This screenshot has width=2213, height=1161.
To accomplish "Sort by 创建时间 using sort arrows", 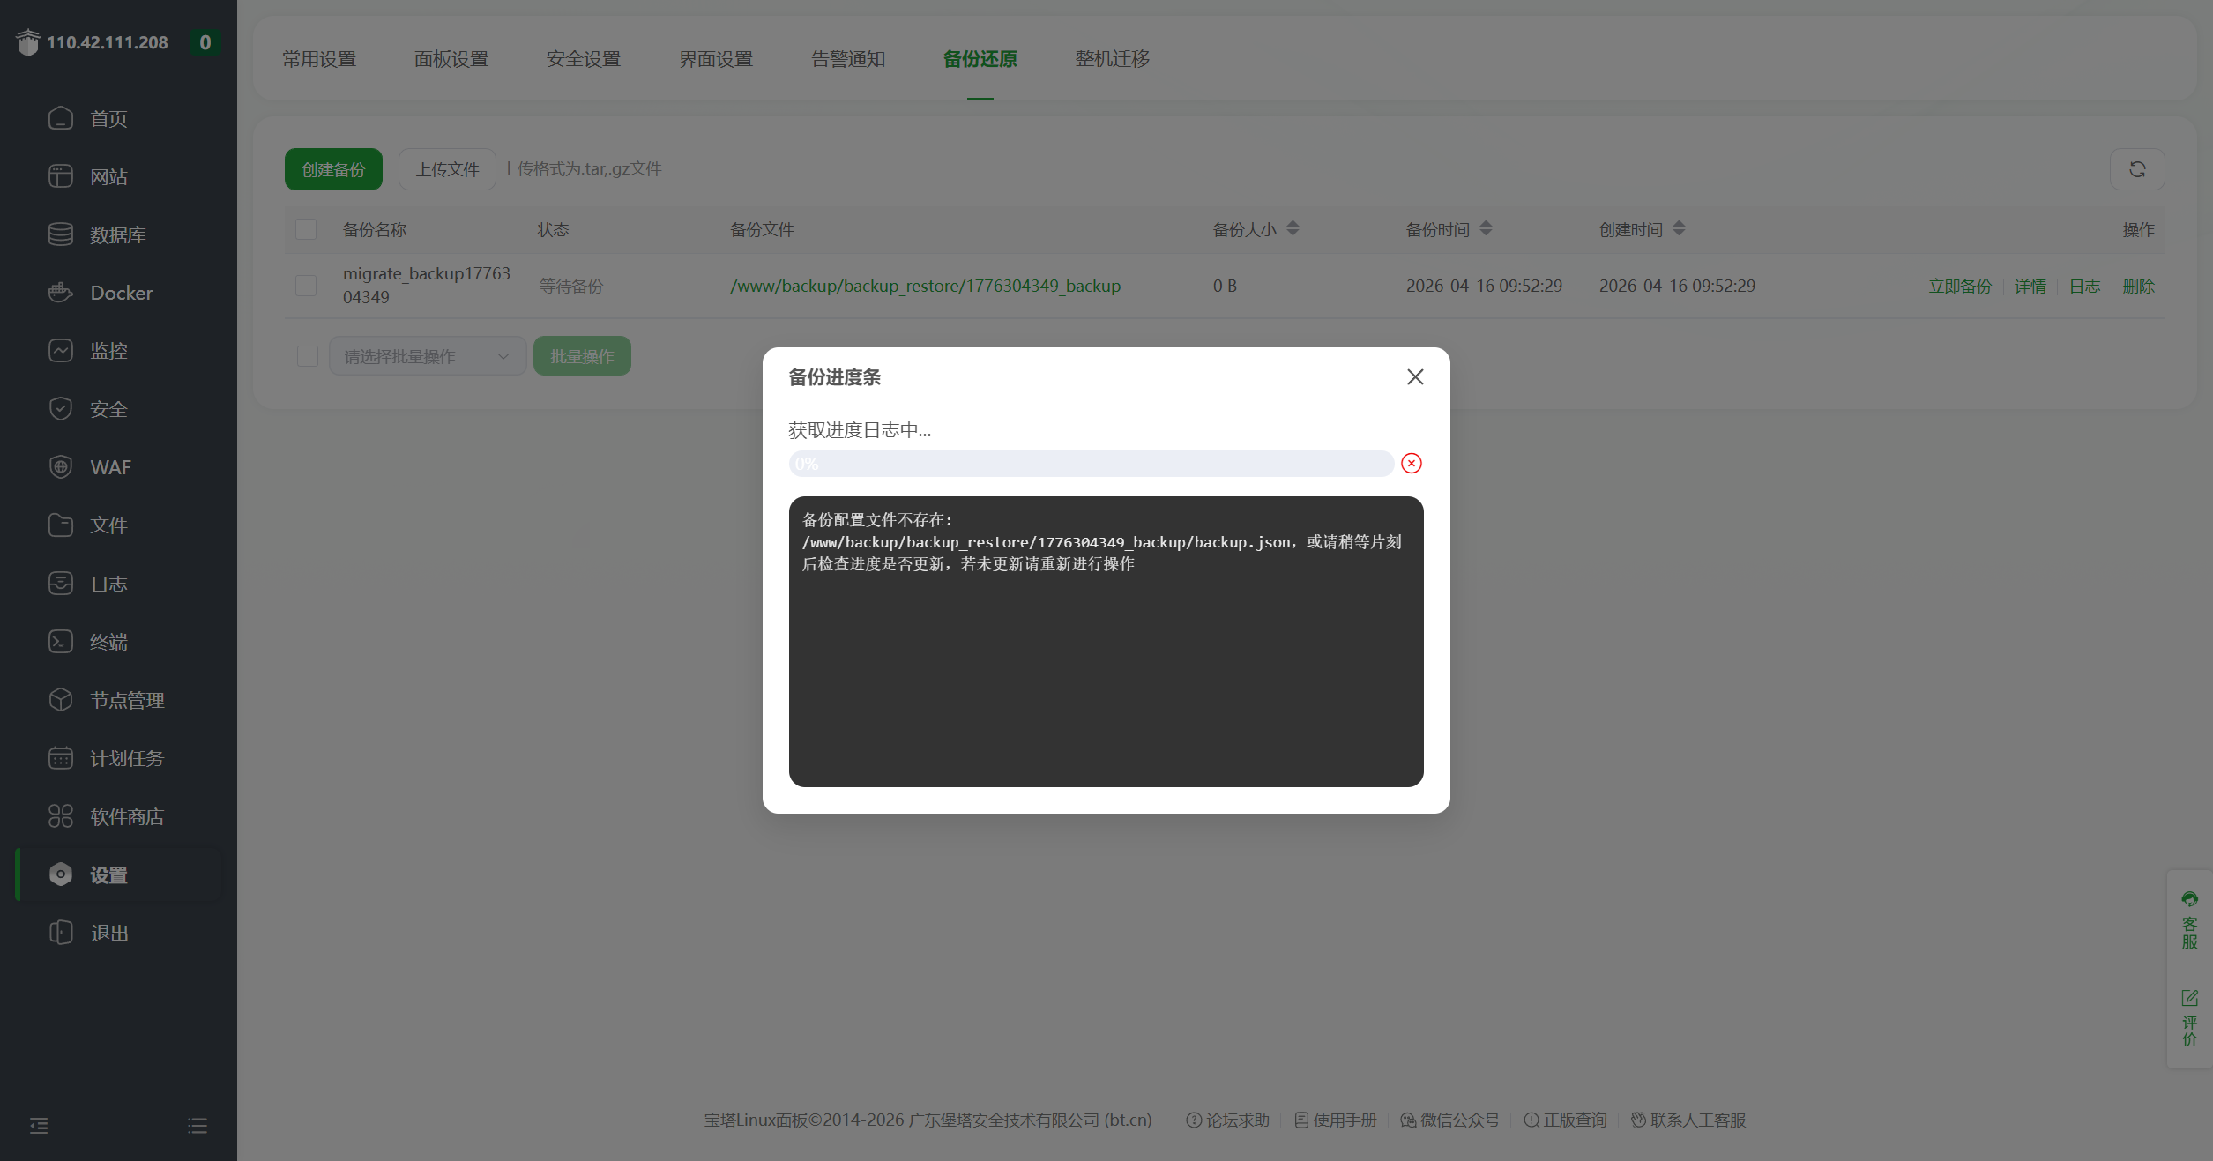I will 1678,228.
